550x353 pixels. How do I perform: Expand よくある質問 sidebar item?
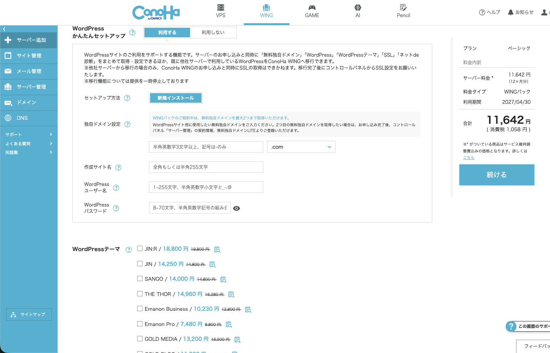[29, 144]
